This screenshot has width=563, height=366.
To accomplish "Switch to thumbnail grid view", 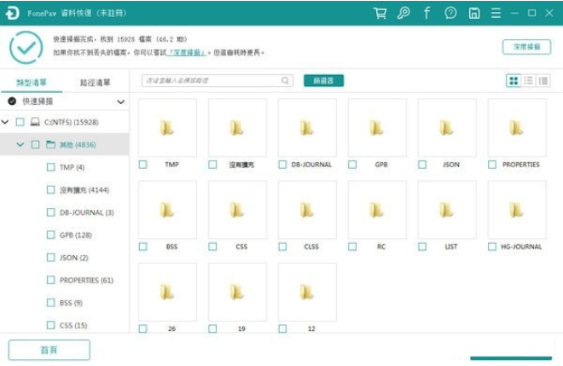I will tap(514, 80).
